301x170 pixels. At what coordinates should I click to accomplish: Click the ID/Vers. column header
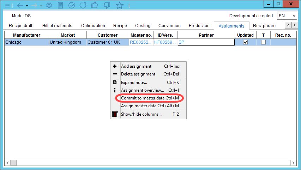pos(165,35)
